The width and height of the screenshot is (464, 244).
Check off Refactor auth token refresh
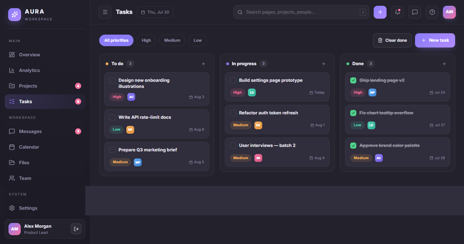tap(233, 113)
